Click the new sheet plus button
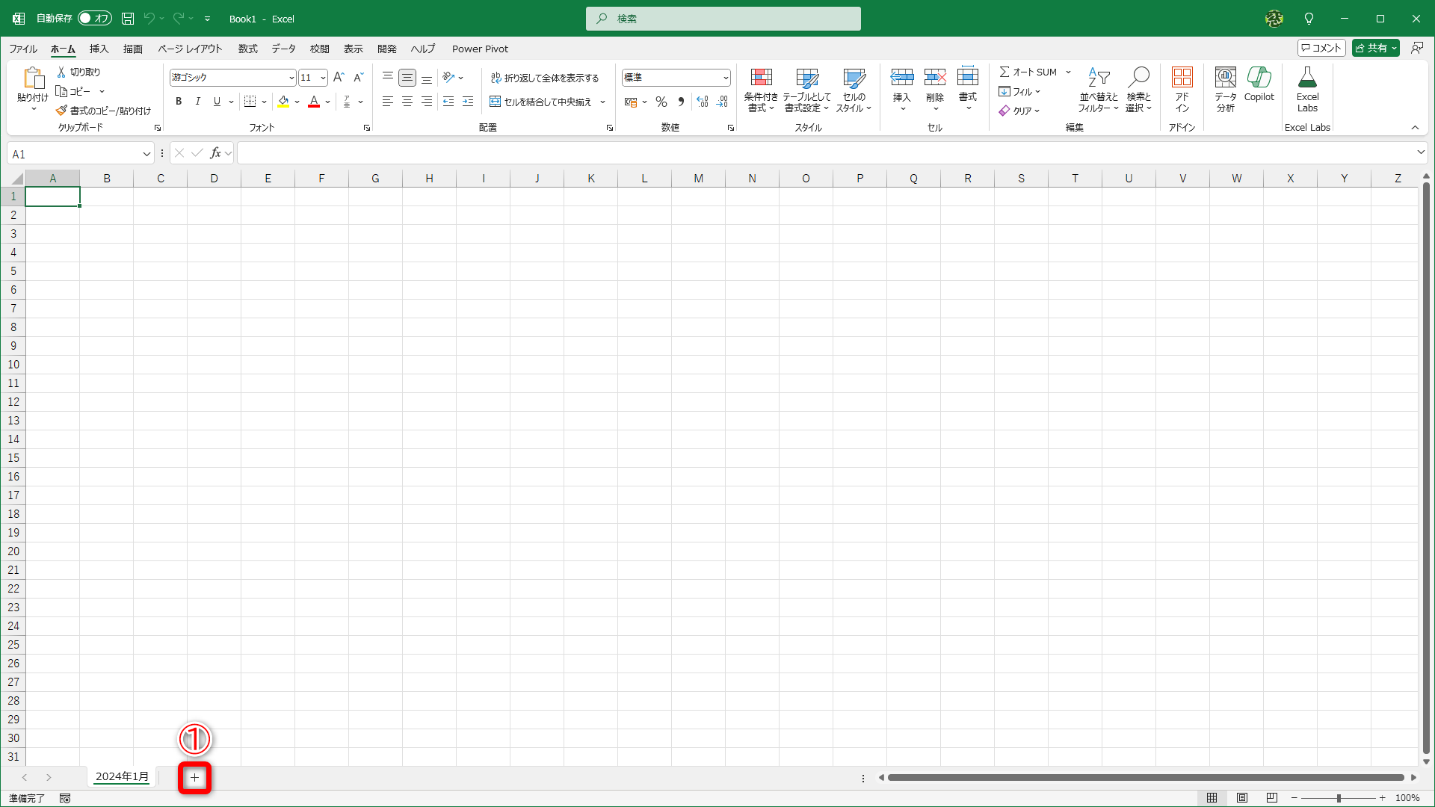Screen dimensions: 1435x807 pos(194,778)
